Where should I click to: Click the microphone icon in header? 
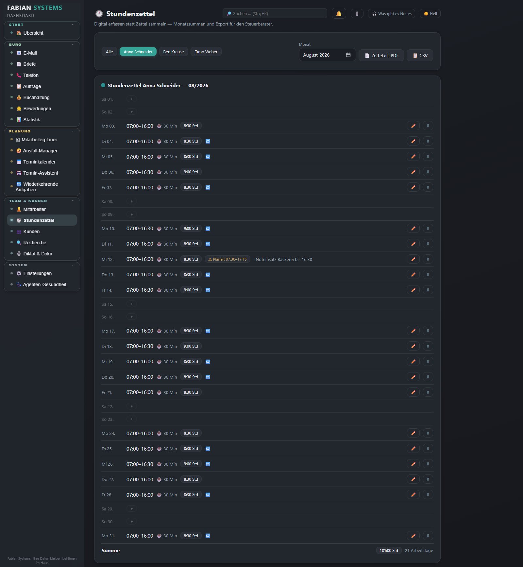357,13
